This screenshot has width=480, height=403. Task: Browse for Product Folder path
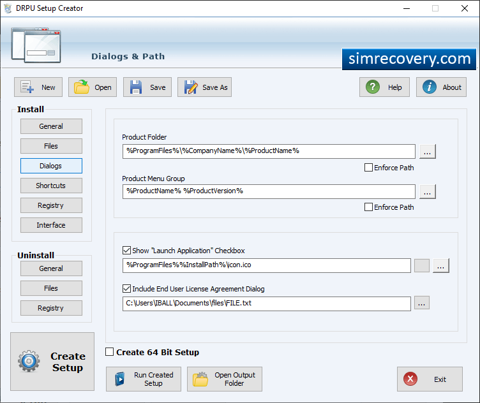[428, 152]
